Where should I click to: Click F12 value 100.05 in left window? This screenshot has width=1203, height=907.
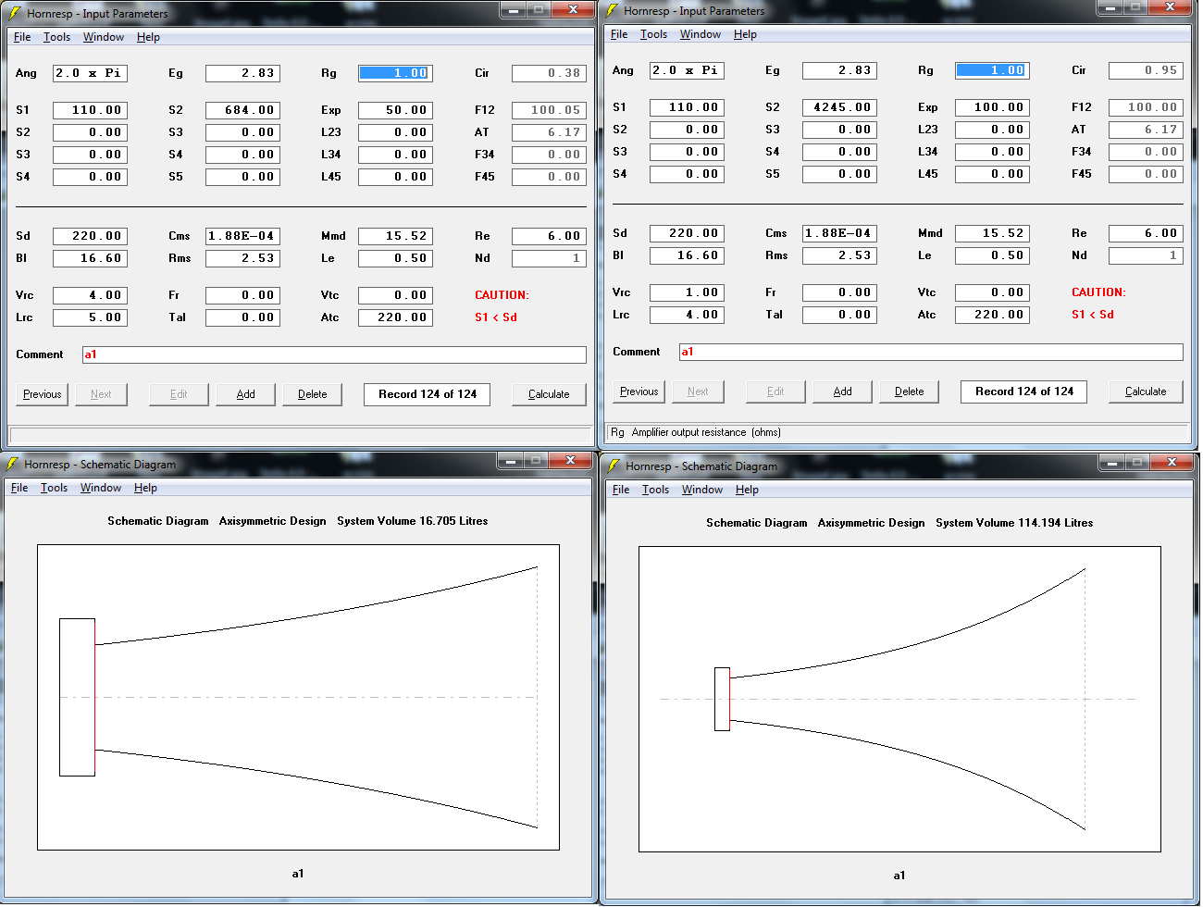549,110
